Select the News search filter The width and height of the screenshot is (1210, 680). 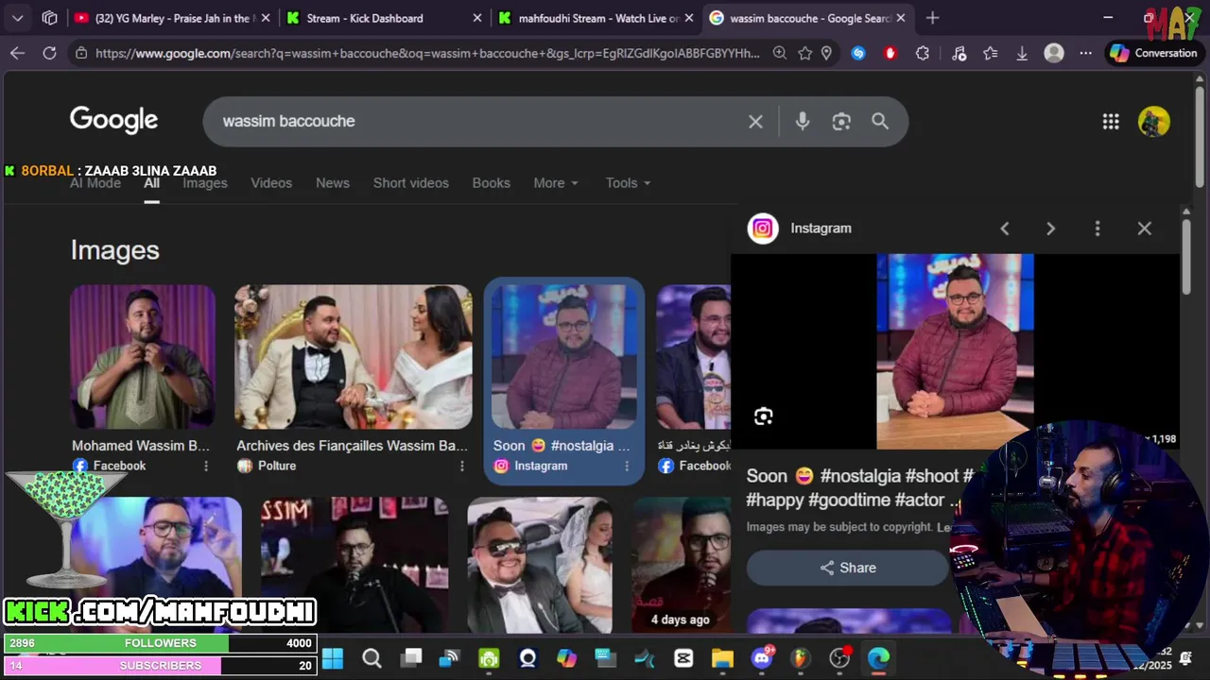[x=333, y=183]
